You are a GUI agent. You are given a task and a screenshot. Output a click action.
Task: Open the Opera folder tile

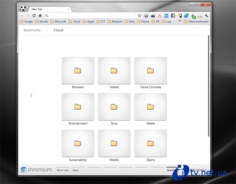[x=151, y=144]
